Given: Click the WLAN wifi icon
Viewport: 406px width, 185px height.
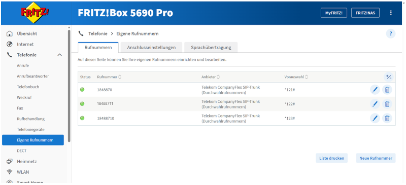Looking at the screenshot, I should tap(9, 172).
